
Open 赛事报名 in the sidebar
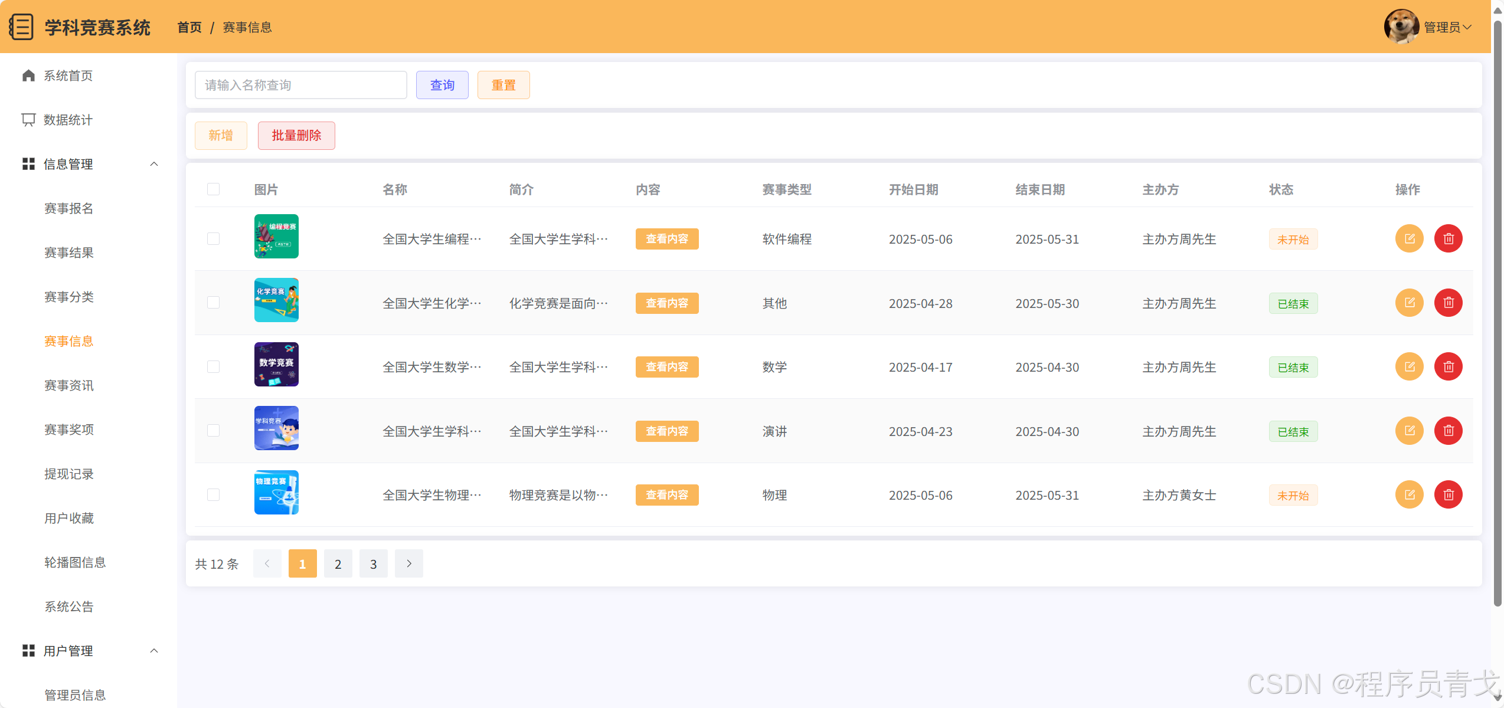69,208
